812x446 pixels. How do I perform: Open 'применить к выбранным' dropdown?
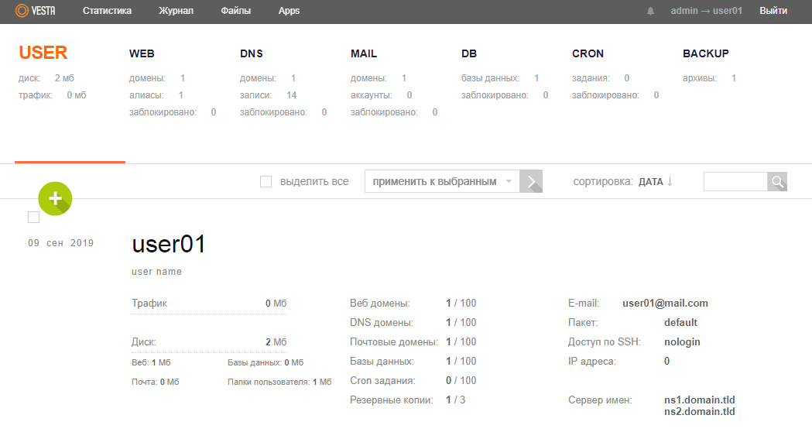(x=441, y=182)
